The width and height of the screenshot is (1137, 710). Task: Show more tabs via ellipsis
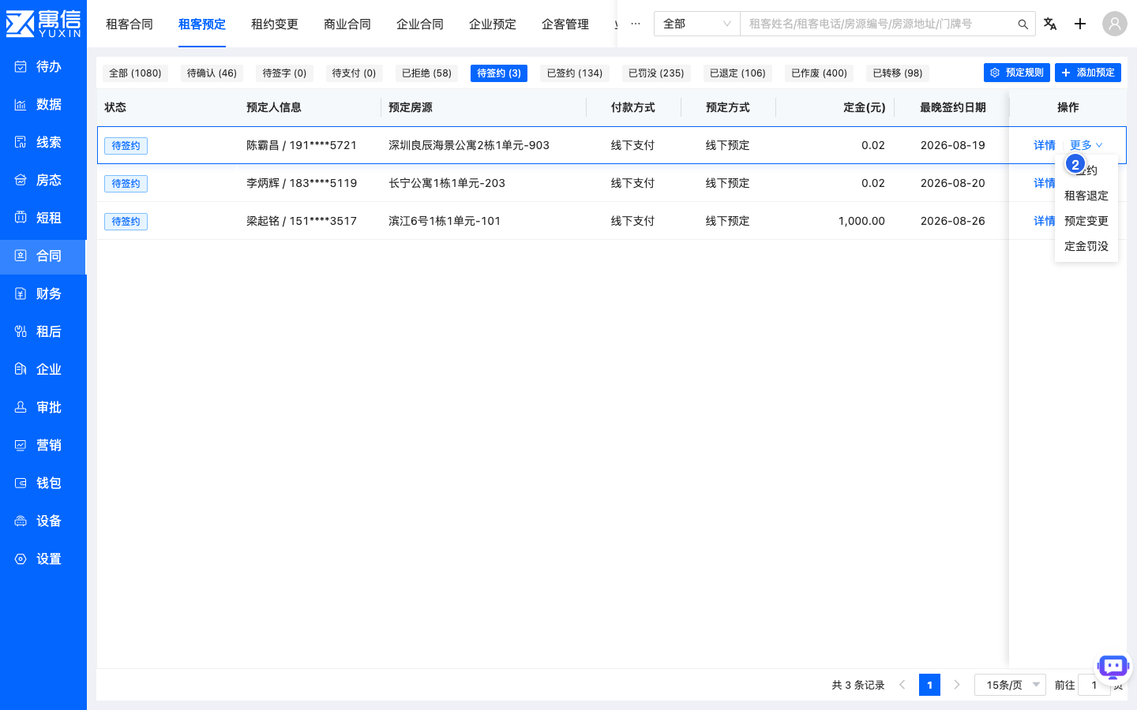pos(636,24)
